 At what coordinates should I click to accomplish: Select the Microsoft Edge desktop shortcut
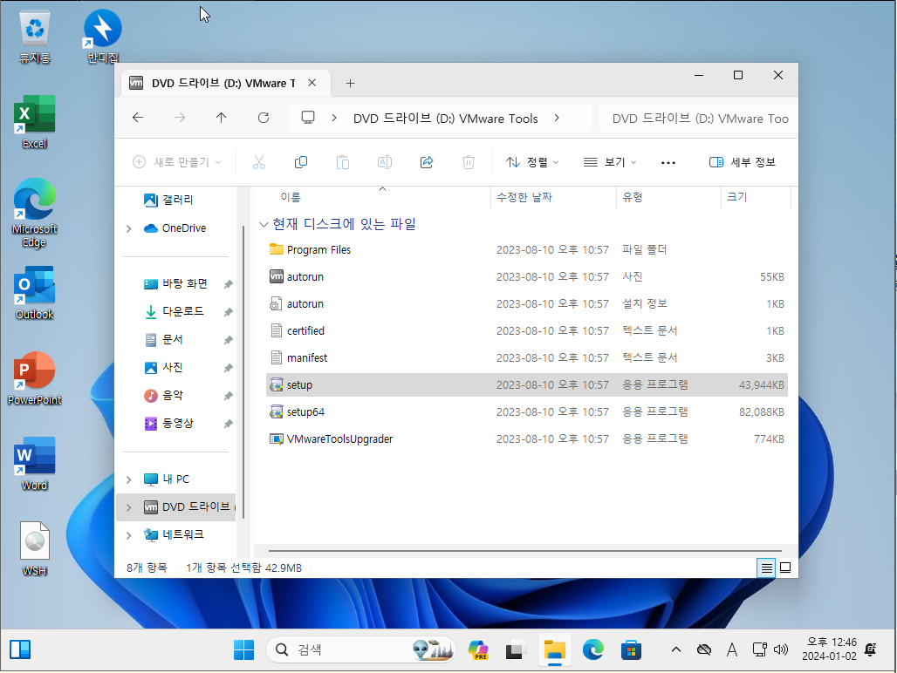34,213
